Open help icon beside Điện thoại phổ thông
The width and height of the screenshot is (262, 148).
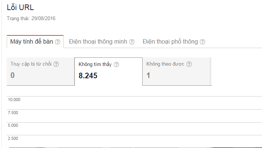[202, 42]
